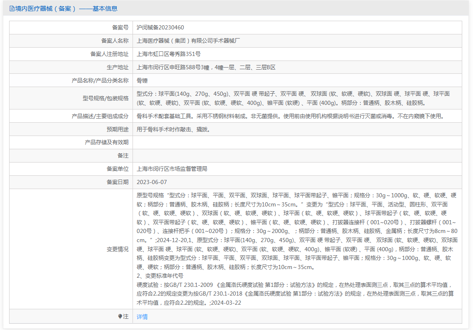Click the document icon beside 境内医疗器械
Viewport: 473px width, 330px height.
pyautogui.click(x=12, y=8)
